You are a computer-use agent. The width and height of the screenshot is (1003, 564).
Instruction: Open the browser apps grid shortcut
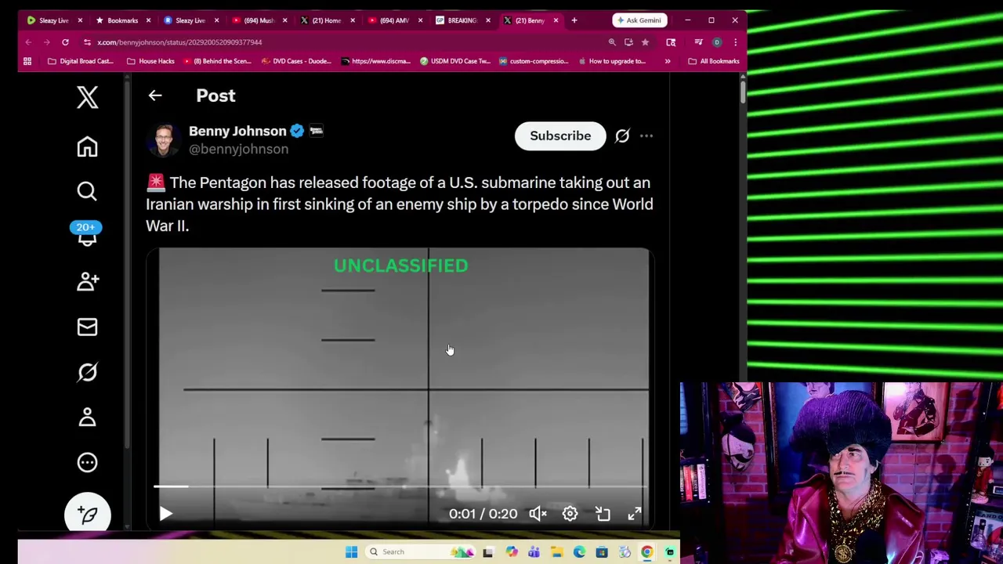[27, 61]
